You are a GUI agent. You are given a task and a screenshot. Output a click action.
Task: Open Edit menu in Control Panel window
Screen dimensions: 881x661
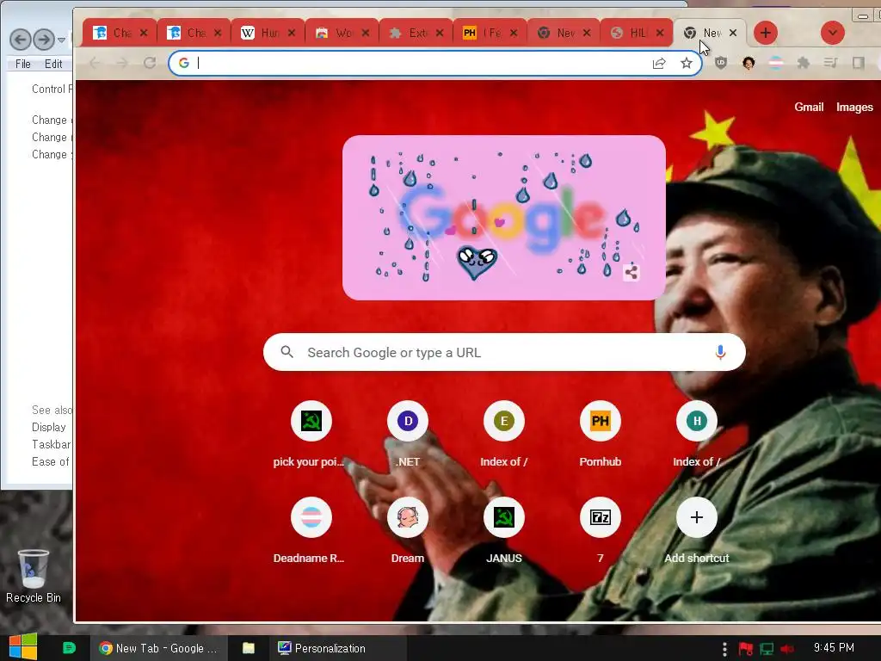click(53, 64)
